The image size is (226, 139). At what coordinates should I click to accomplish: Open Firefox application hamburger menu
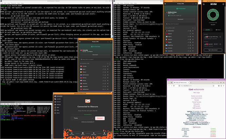click(x=224, y=86)
